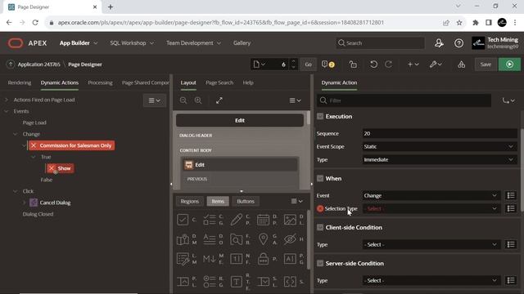The width and height of the screenshot is (524, 294).
Task: Click the Save button
Action: 486,65
